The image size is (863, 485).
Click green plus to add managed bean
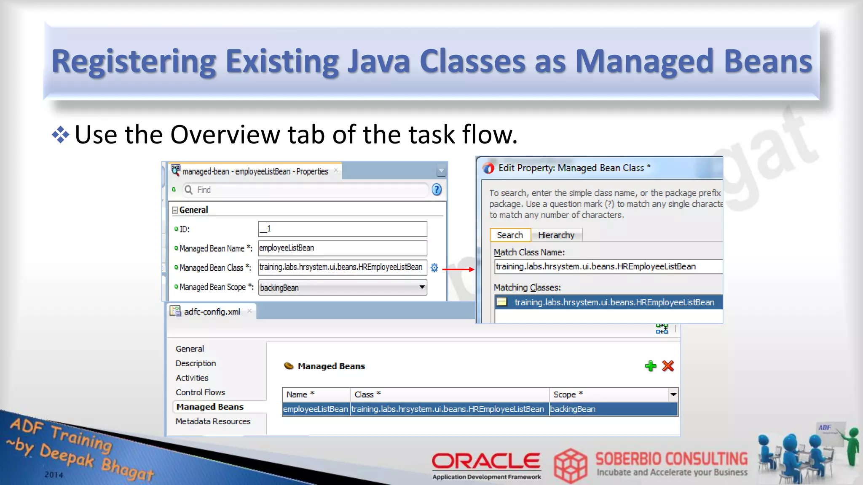(x=650, y=366)
